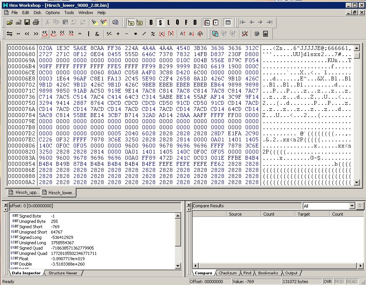Click the modulus (%) operation icon
Image resolution: width=366 pixels, height=285 pixels.
153,34
